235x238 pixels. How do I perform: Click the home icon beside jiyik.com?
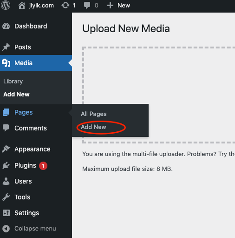(22, 6)
